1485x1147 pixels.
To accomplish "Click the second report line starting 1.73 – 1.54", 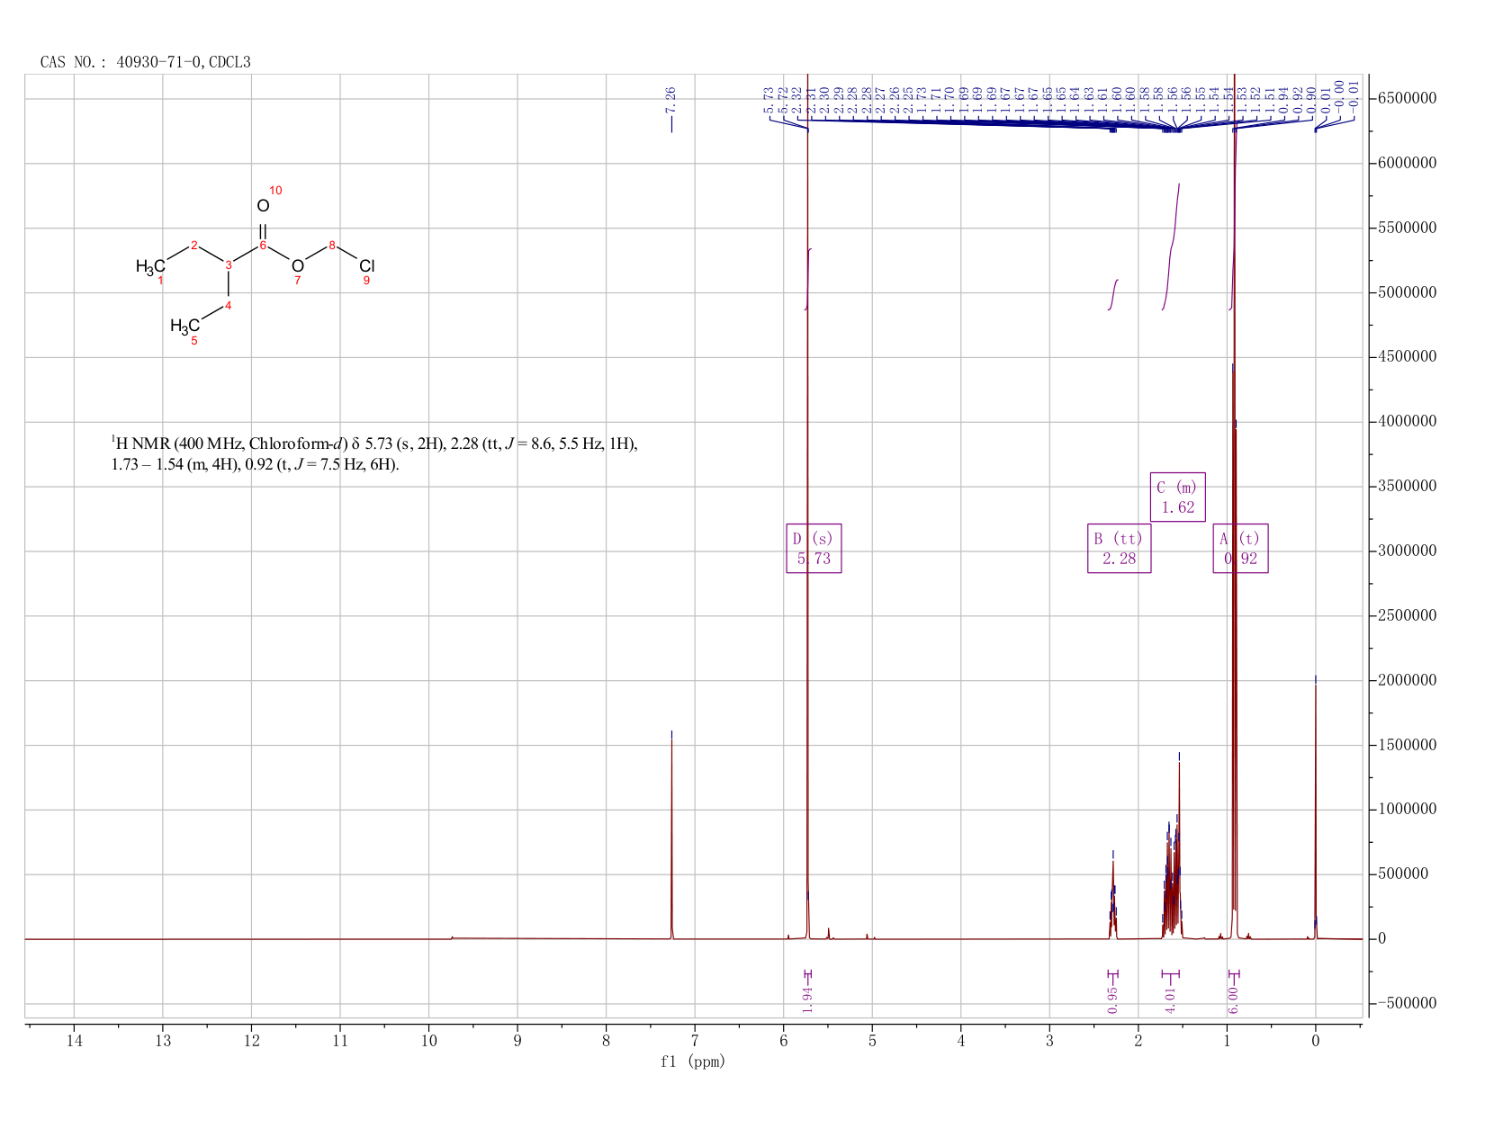I will pos(255,465).
